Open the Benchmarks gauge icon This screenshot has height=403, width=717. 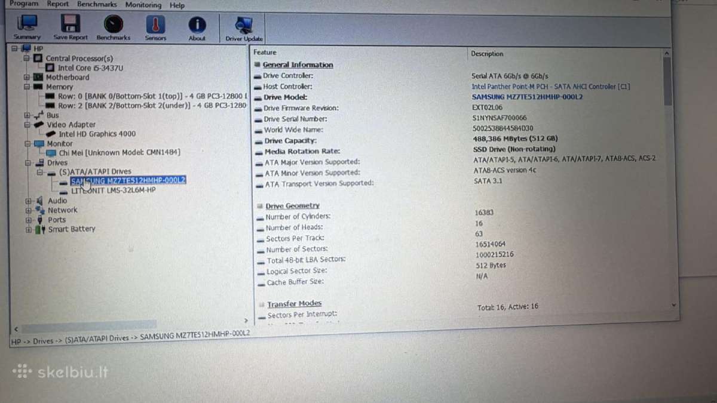[113, 27]
